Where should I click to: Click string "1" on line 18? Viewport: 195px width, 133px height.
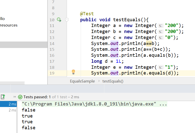pos(169,67)
